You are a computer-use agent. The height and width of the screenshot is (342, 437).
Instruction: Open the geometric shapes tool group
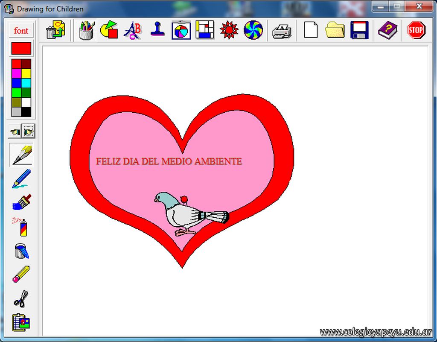pyautogui.click(x=109, y=30)
